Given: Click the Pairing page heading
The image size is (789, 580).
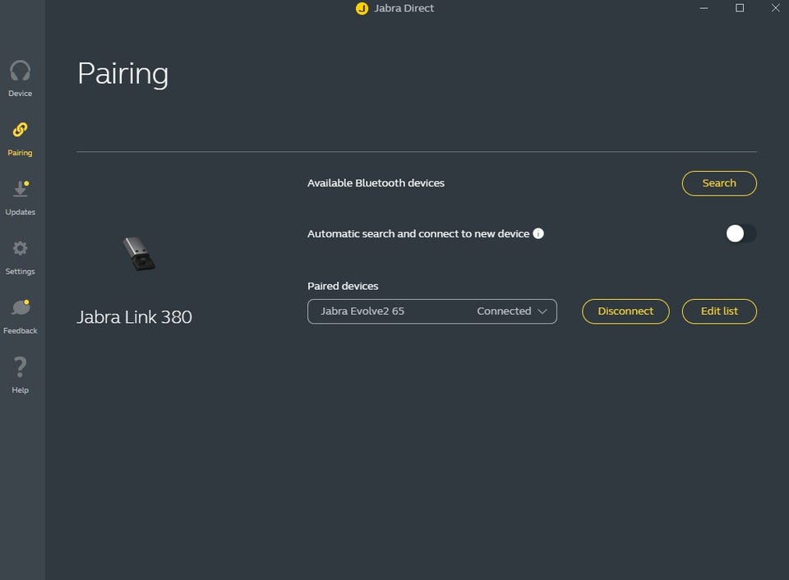Looking at the screenshot, I should 122,74.
